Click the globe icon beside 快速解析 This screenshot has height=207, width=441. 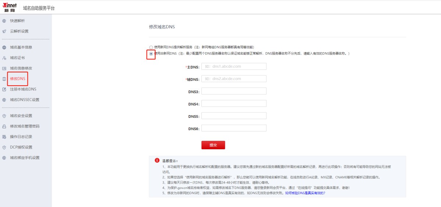[x=4, y=21]
